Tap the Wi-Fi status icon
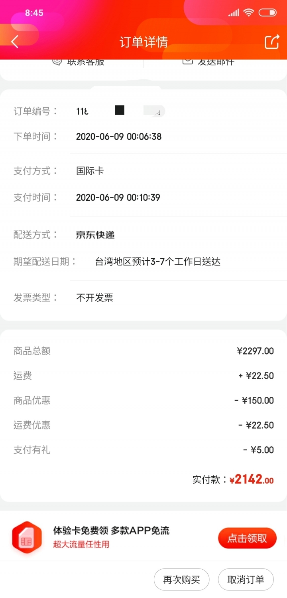This screenshot has height=598, width=287. click(x=249, y=13)
